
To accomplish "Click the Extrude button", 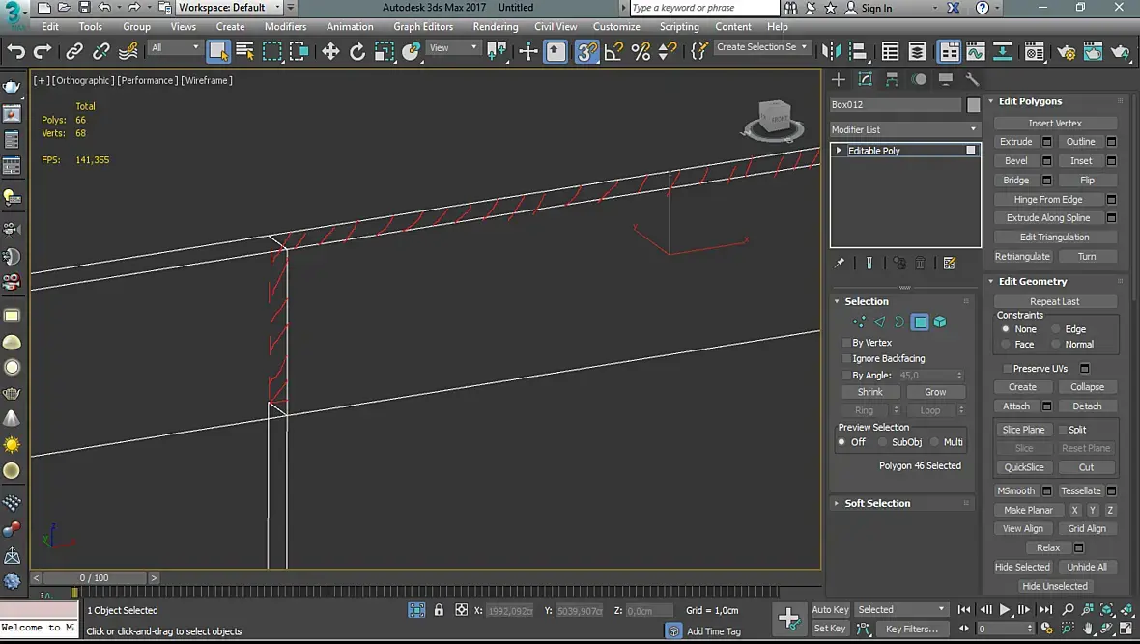I will coord(1015,142).
